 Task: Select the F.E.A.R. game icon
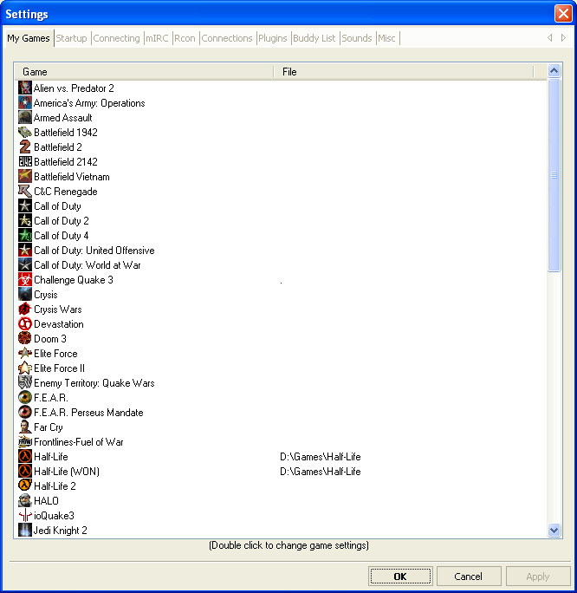(25, 398)
